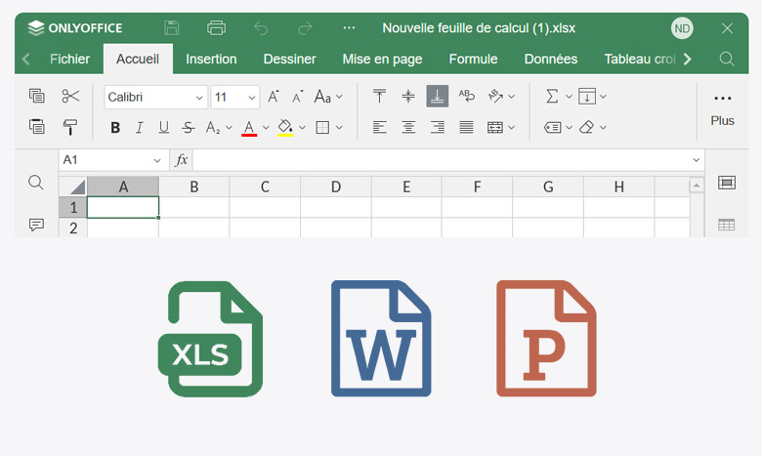The height and width of the screenshot is (456, 762).
Task: Show next tabs with right chevron
Action: 687,60
